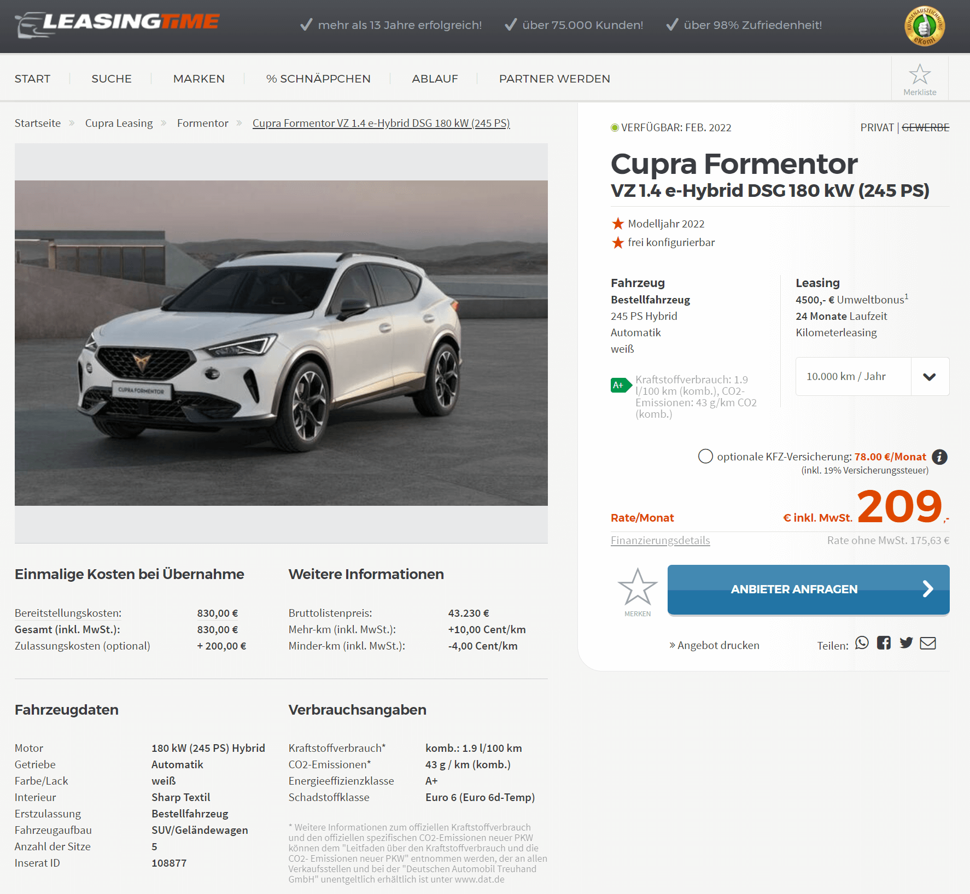Share the offer via WhatsApp icon
Image resolution: width=970 pixels, height=894 pixels.
pos(862,643)
